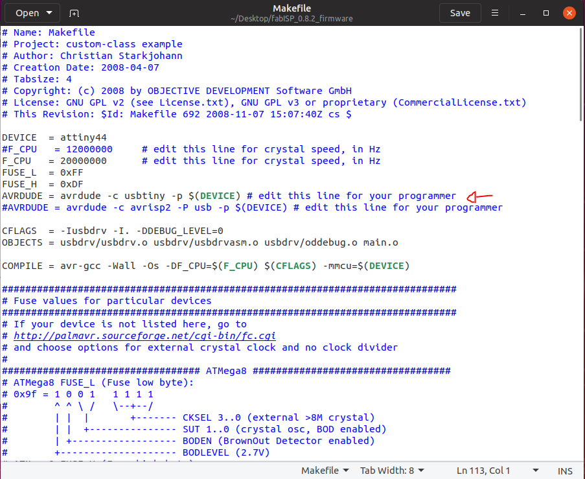Click the License: GNU GPL v2 line

point(264,102)
